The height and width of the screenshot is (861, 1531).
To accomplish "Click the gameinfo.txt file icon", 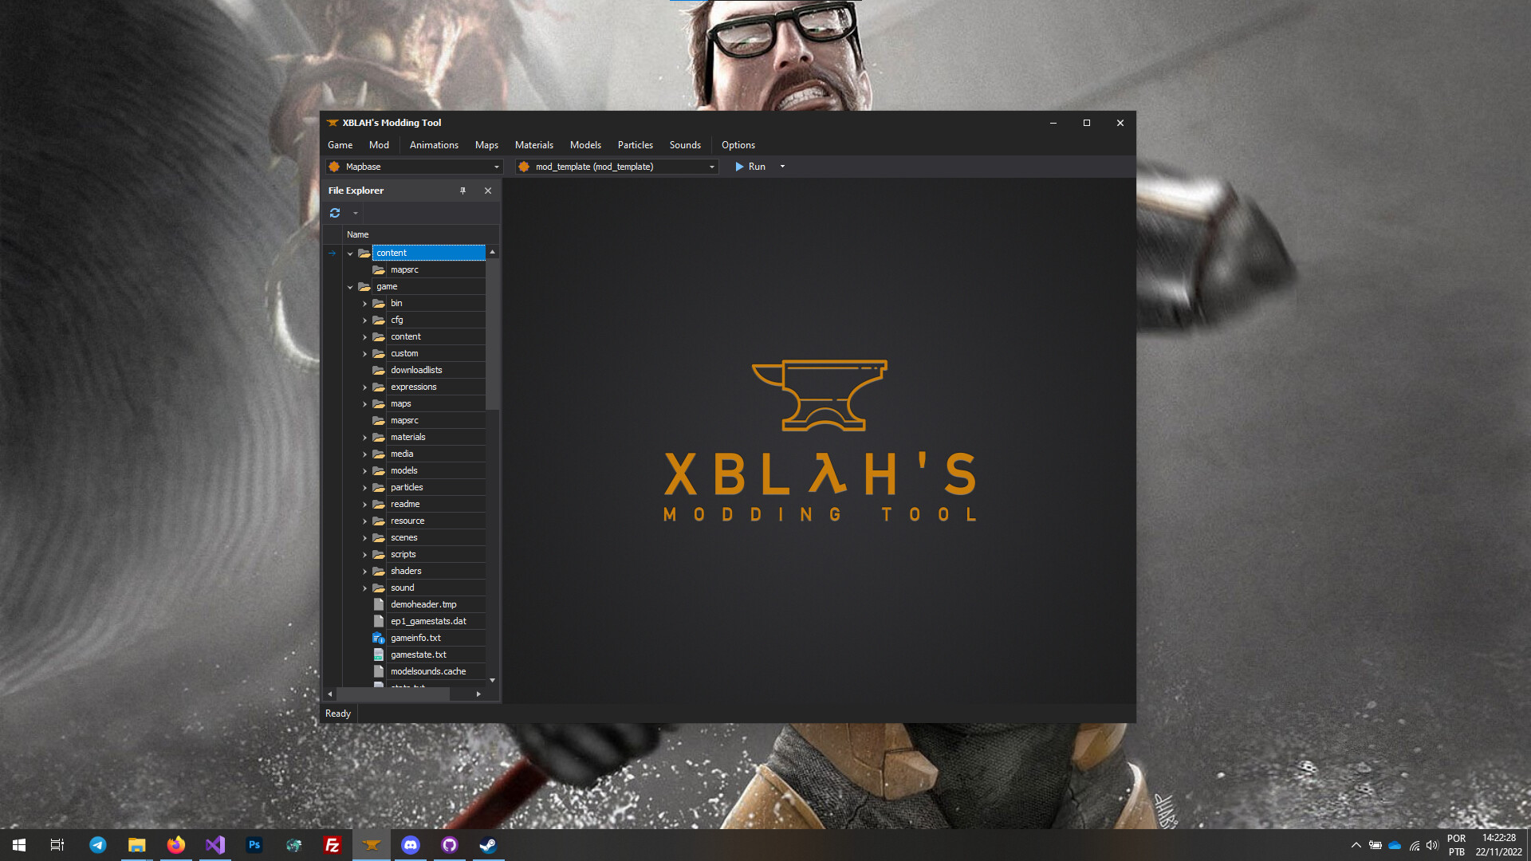I will pyautogui.click(x=378, y=638).
